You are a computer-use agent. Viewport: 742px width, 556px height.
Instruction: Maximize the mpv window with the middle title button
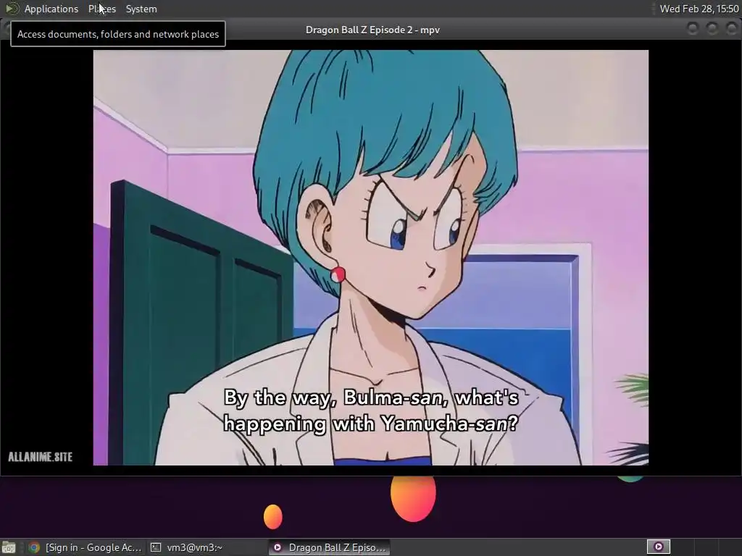coord(712,29)
